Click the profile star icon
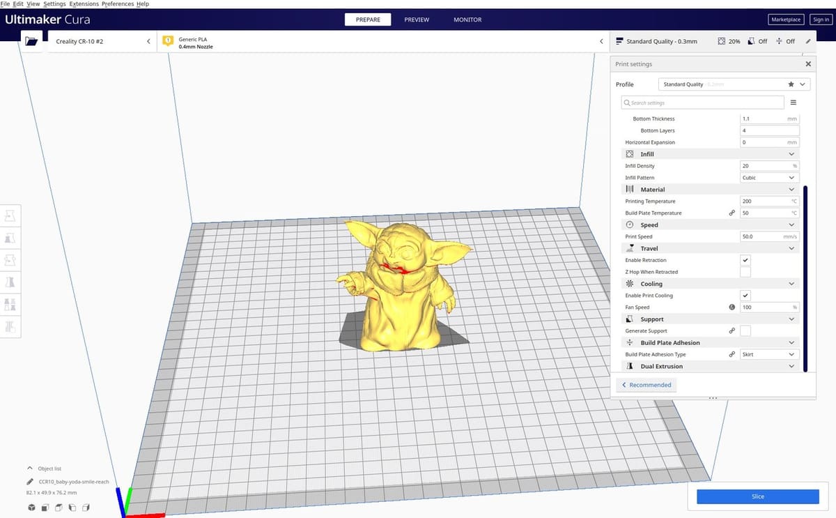 click(791, 84)
